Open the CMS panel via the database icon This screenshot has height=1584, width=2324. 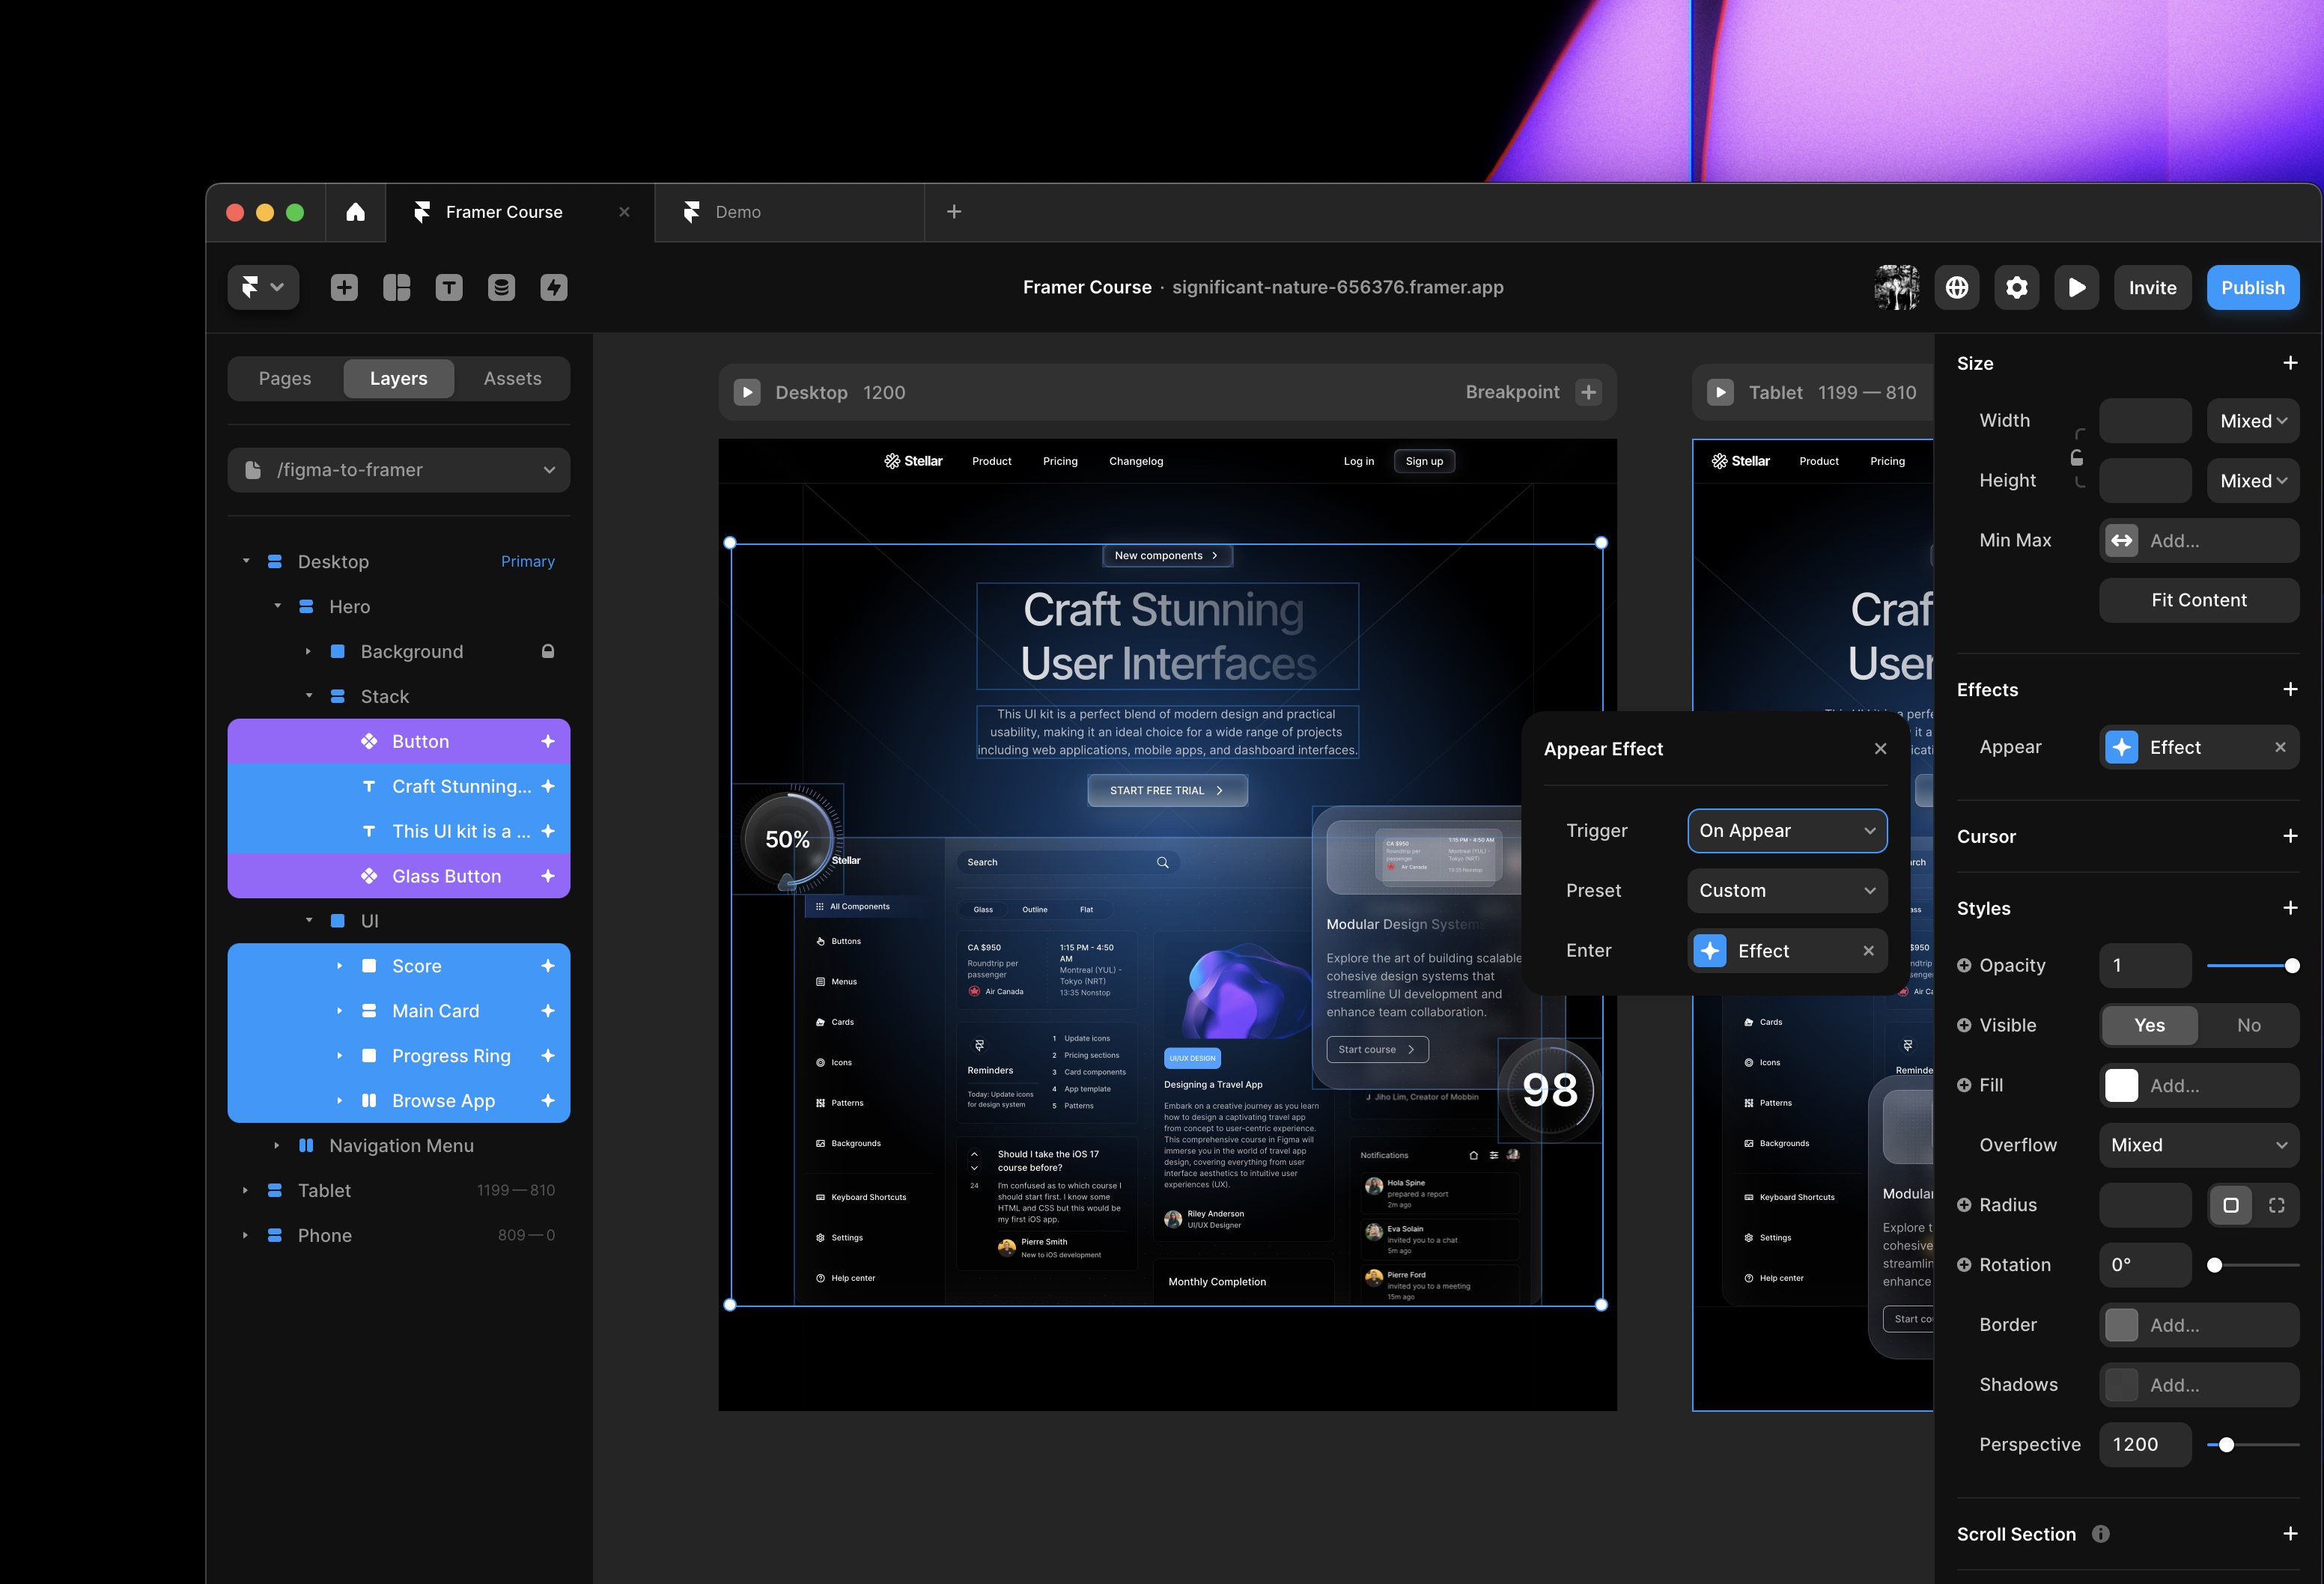(x=501, y=287)
